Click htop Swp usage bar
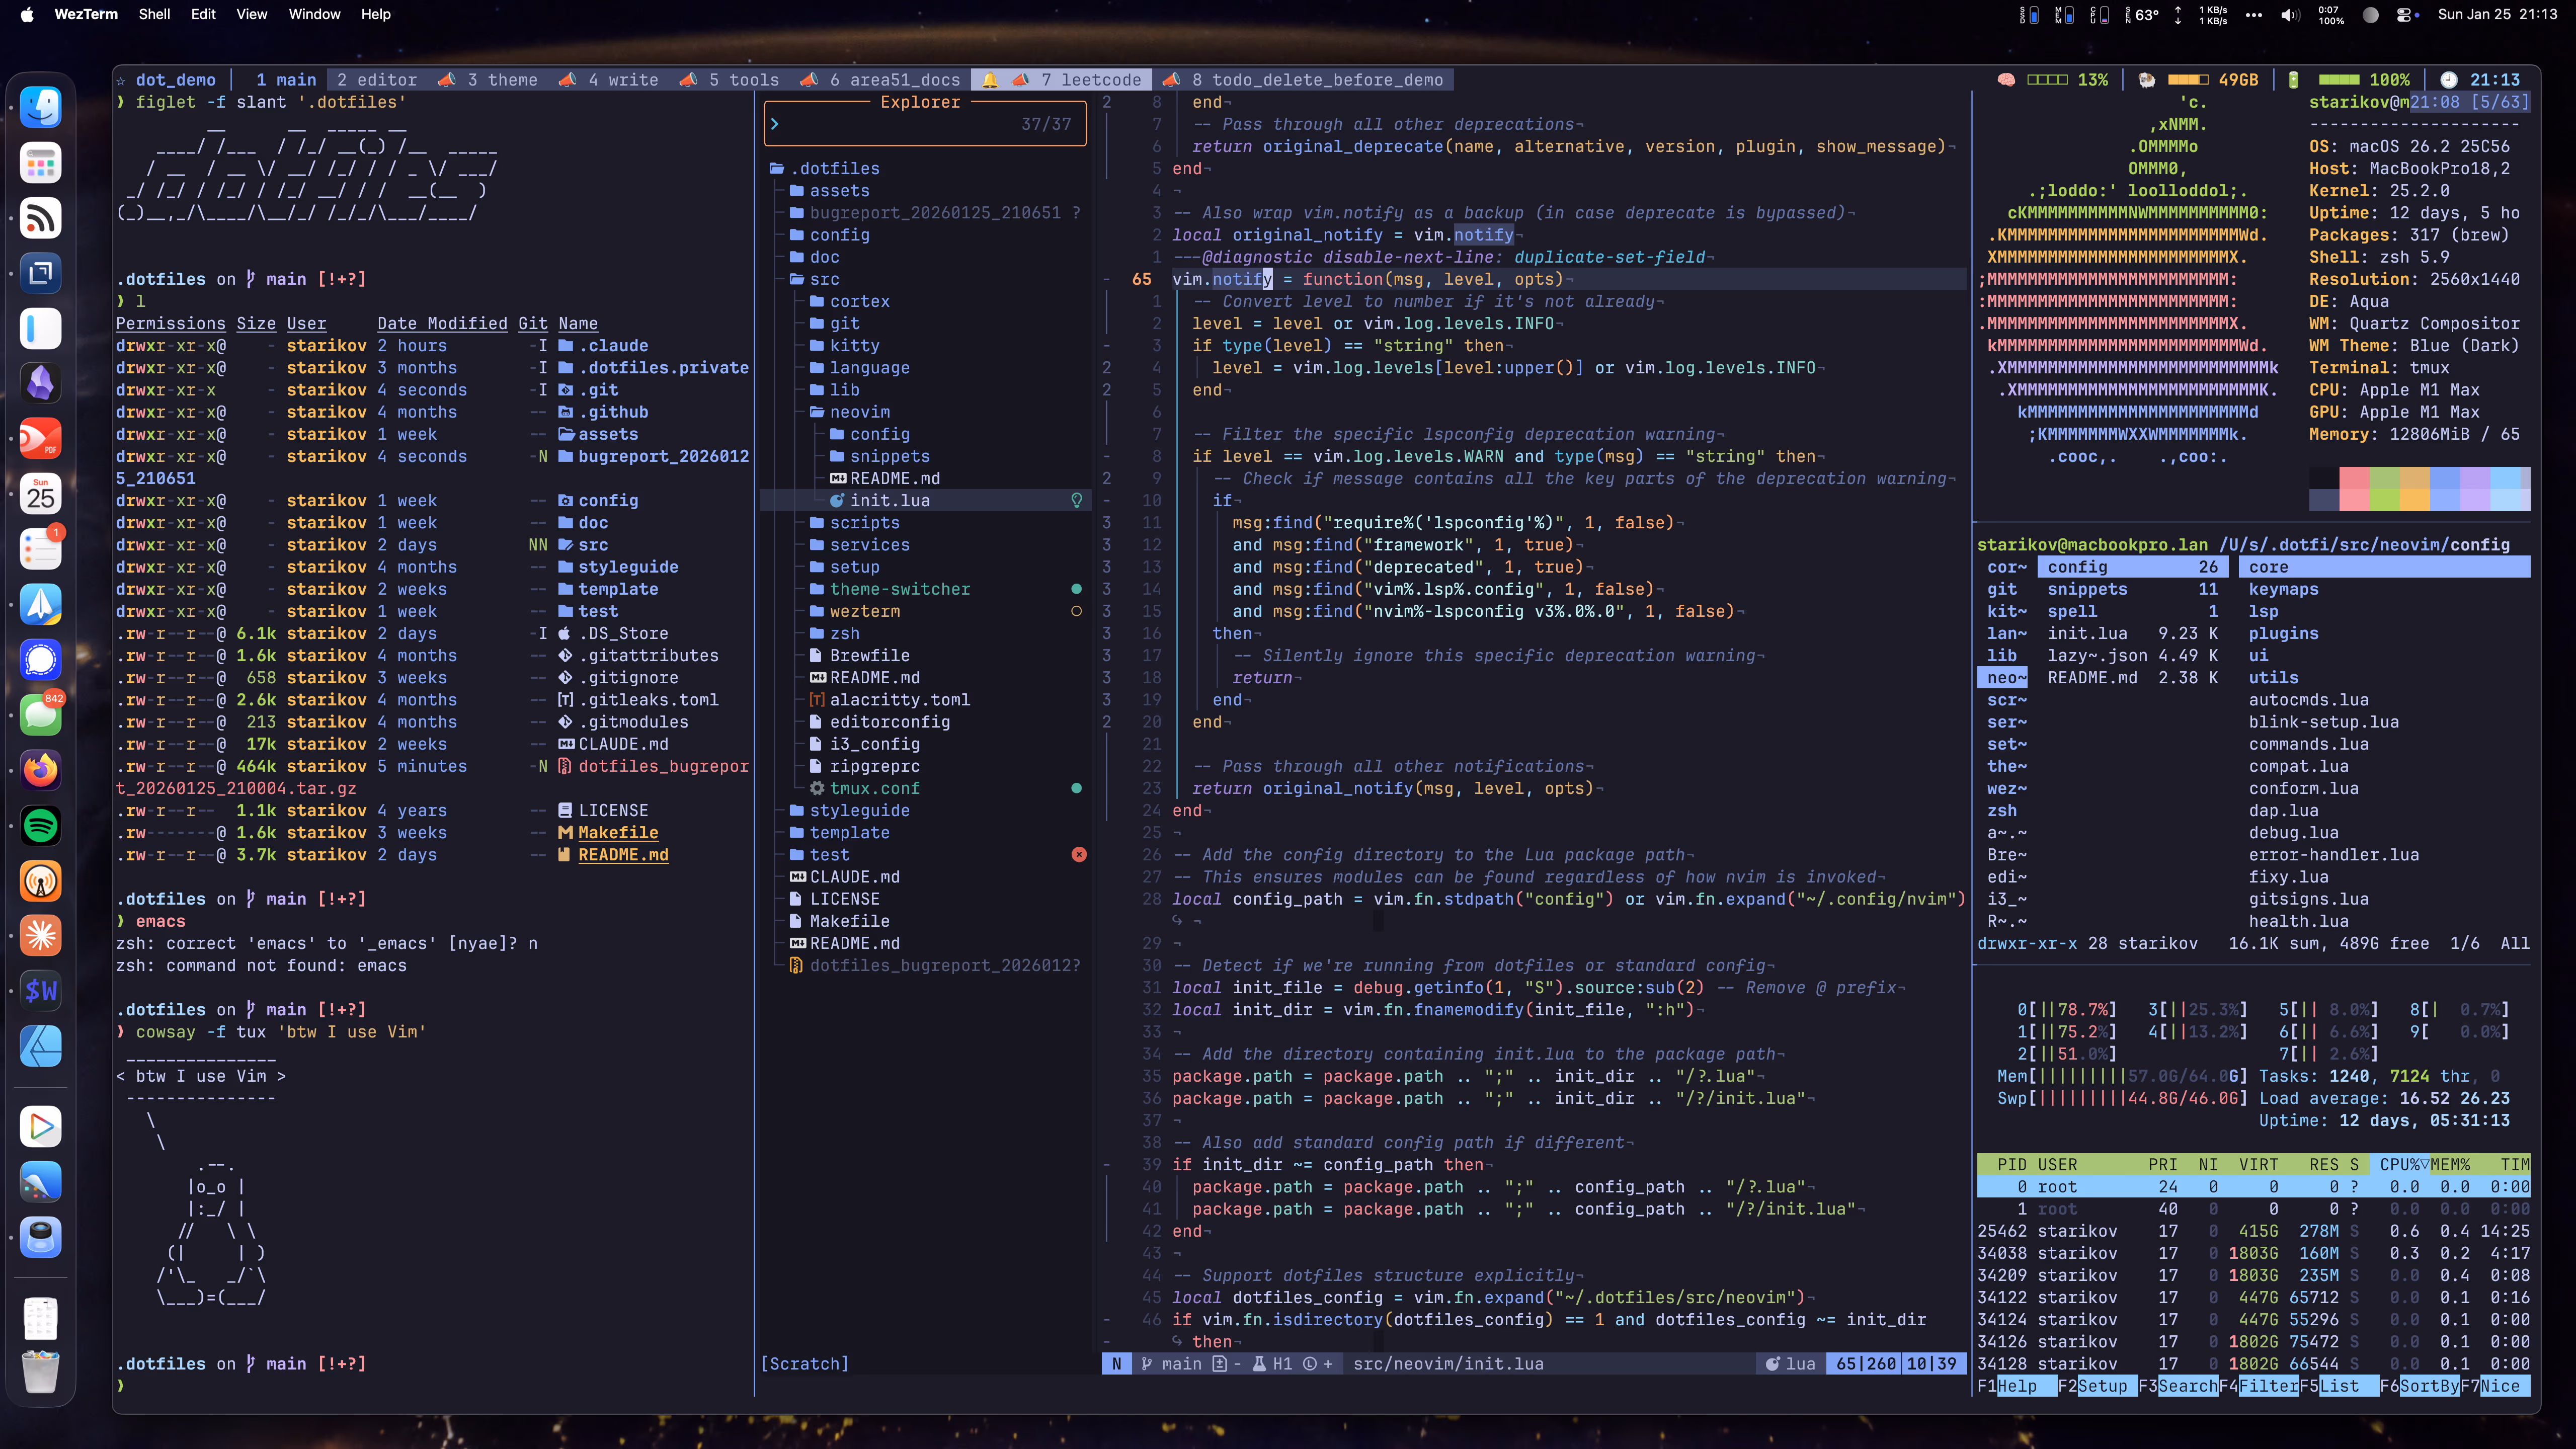This screenshot has width=2576, height=1449. click(2122, 1099)
